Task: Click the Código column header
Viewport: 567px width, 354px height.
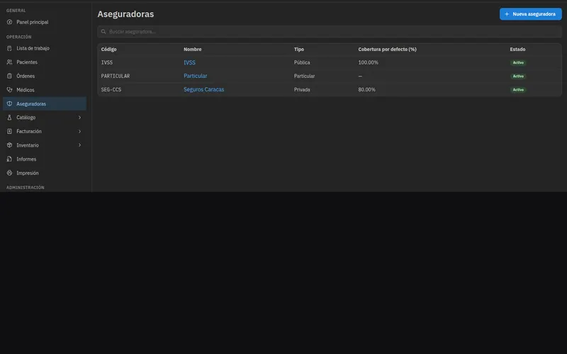Action: click(109, 49)
